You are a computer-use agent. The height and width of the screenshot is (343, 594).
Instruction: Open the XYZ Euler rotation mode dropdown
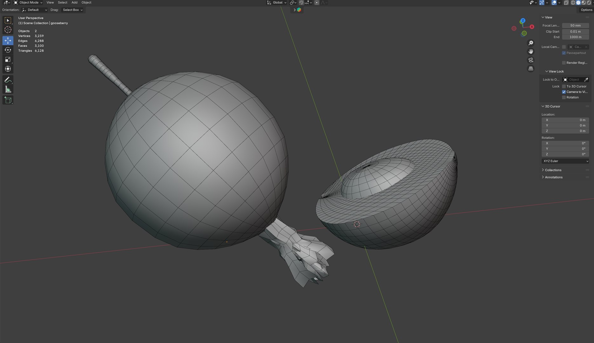click(x=565, y=161)
